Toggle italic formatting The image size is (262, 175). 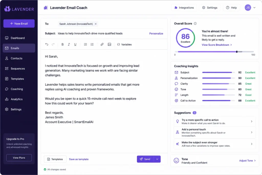[x=69, y=44]
